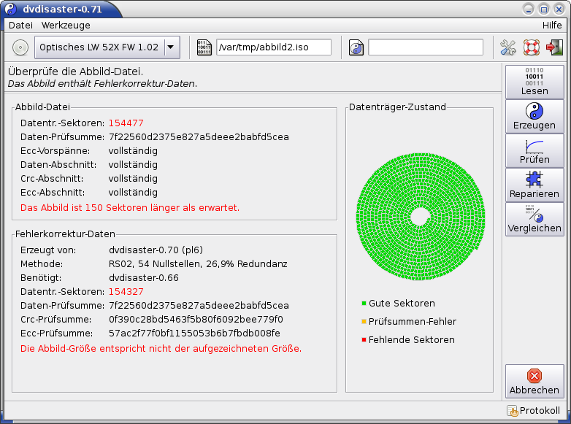Click the Erzeugen yin-yang button
This screenshot has height=424, width=571.
point(534,116)
